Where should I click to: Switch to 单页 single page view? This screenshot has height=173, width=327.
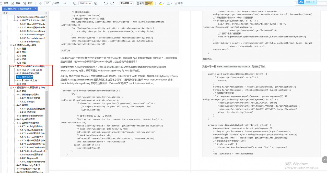(140, 3)
